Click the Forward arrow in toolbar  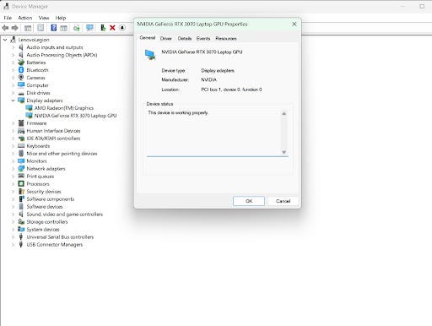(x=15, y=28)
